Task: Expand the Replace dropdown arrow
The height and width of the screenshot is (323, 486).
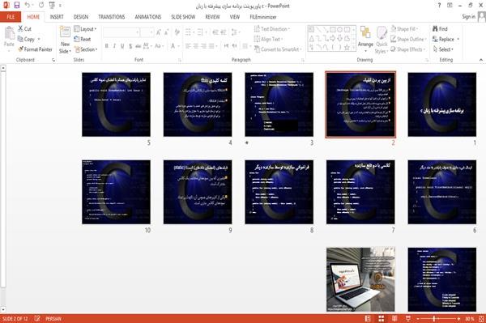Action: (x=458, y=39)
